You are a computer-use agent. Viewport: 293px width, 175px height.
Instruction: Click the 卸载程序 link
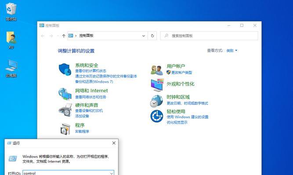tap(82, 131)
